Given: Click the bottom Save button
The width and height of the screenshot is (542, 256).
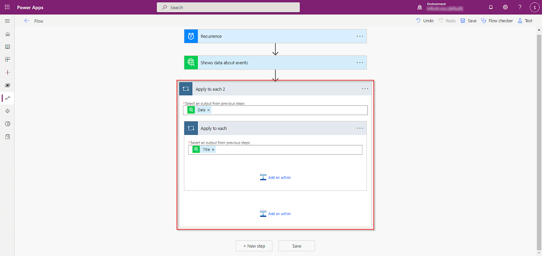Looking at the screenshot, I should tap(297, 246).
